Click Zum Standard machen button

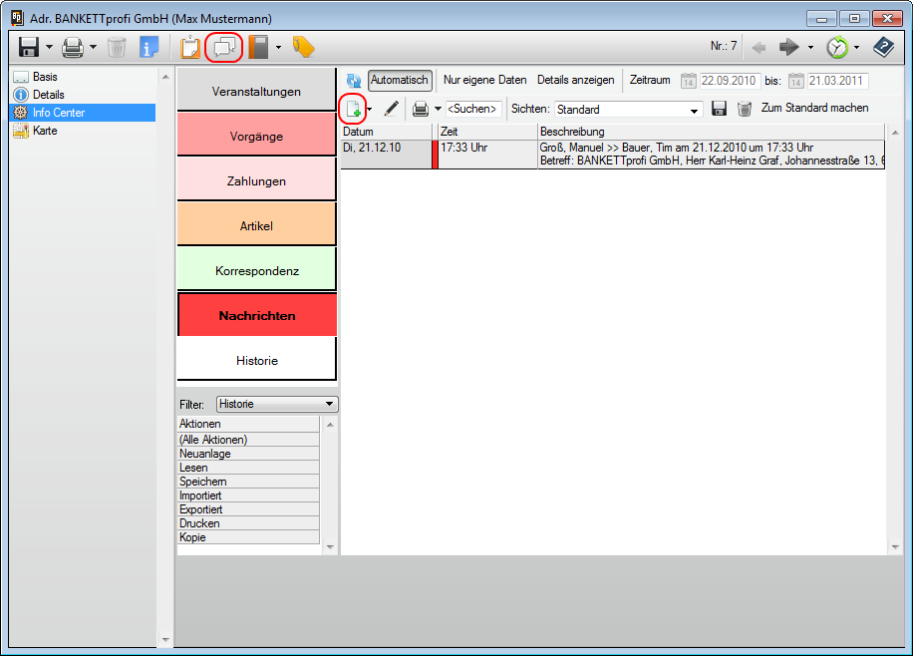pyautogui.click(x=814, y=108)
